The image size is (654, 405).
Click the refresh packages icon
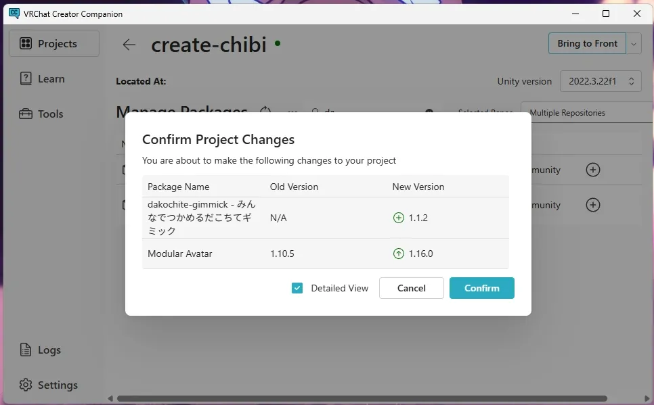[265, 111]
